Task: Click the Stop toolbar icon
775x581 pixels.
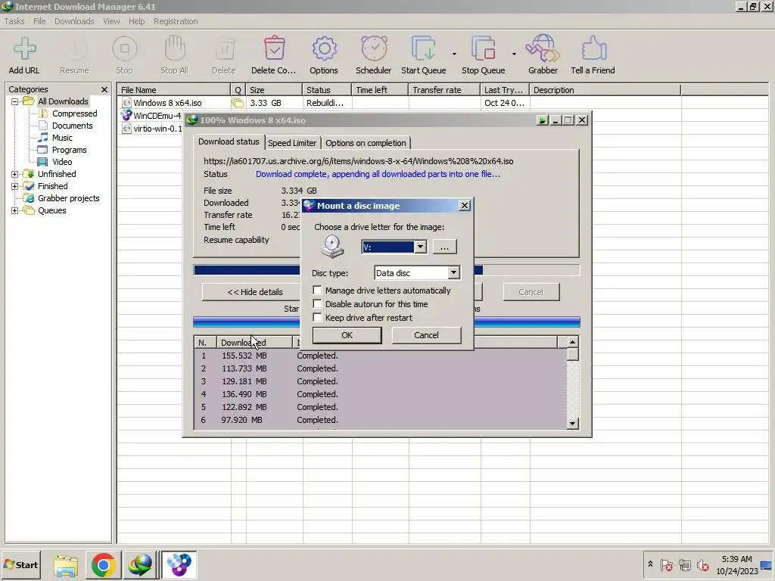Action: coord(125,48)
